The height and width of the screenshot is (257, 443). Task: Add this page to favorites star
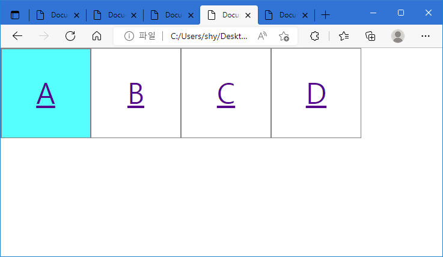click(x=284, y=36)
